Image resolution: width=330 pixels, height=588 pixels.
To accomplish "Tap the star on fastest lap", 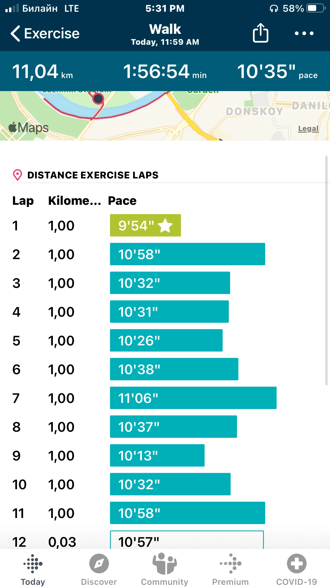I will (x=165, y=226).
